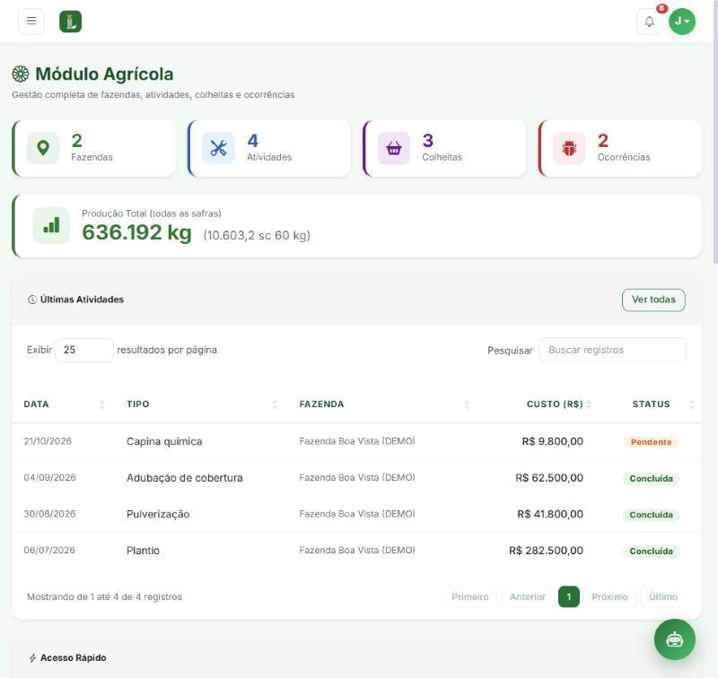Open the notifications bell
The image size is (718, 678).
(649, 22)
